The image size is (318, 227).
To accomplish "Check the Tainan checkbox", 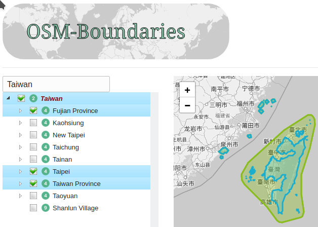I will pos(33,159).
